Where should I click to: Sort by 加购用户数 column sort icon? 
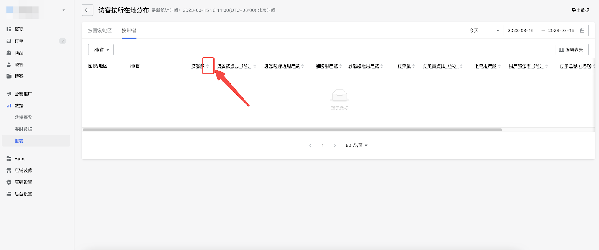click(x=341, y=66)
